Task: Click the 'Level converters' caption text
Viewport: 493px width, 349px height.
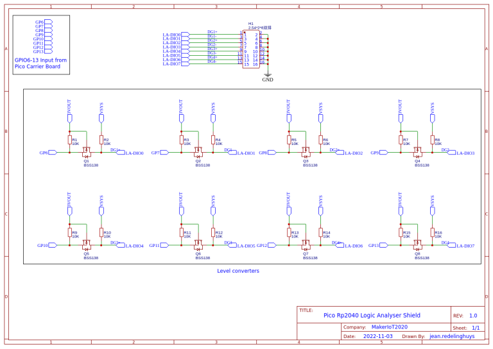Action: [x=238, y=271]
